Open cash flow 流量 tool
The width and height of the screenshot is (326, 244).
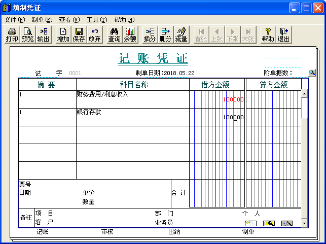click(x=182, y=34)
